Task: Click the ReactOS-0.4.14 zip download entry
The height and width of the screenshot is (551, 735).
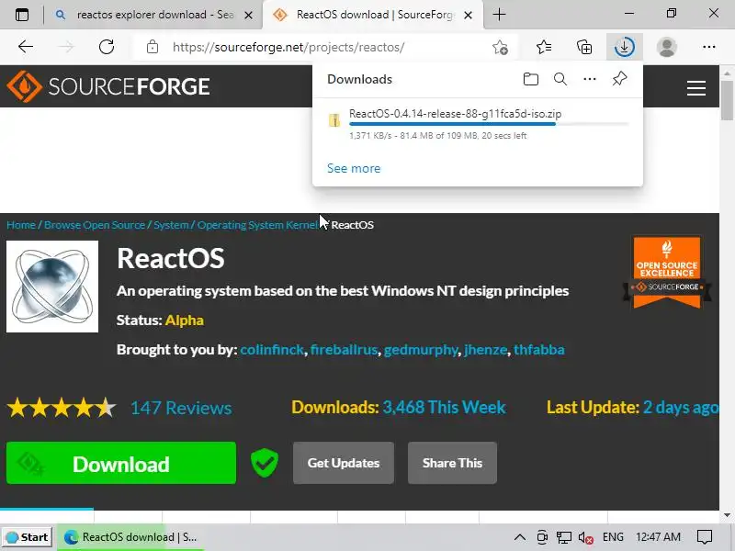Action: (x=477, y=125)
